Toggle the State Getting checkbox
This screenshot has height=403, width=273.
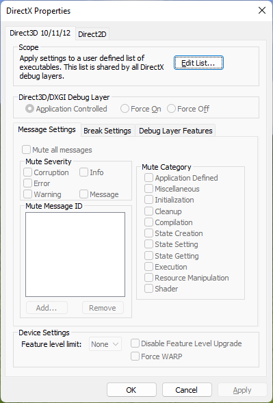click(172, 256)
